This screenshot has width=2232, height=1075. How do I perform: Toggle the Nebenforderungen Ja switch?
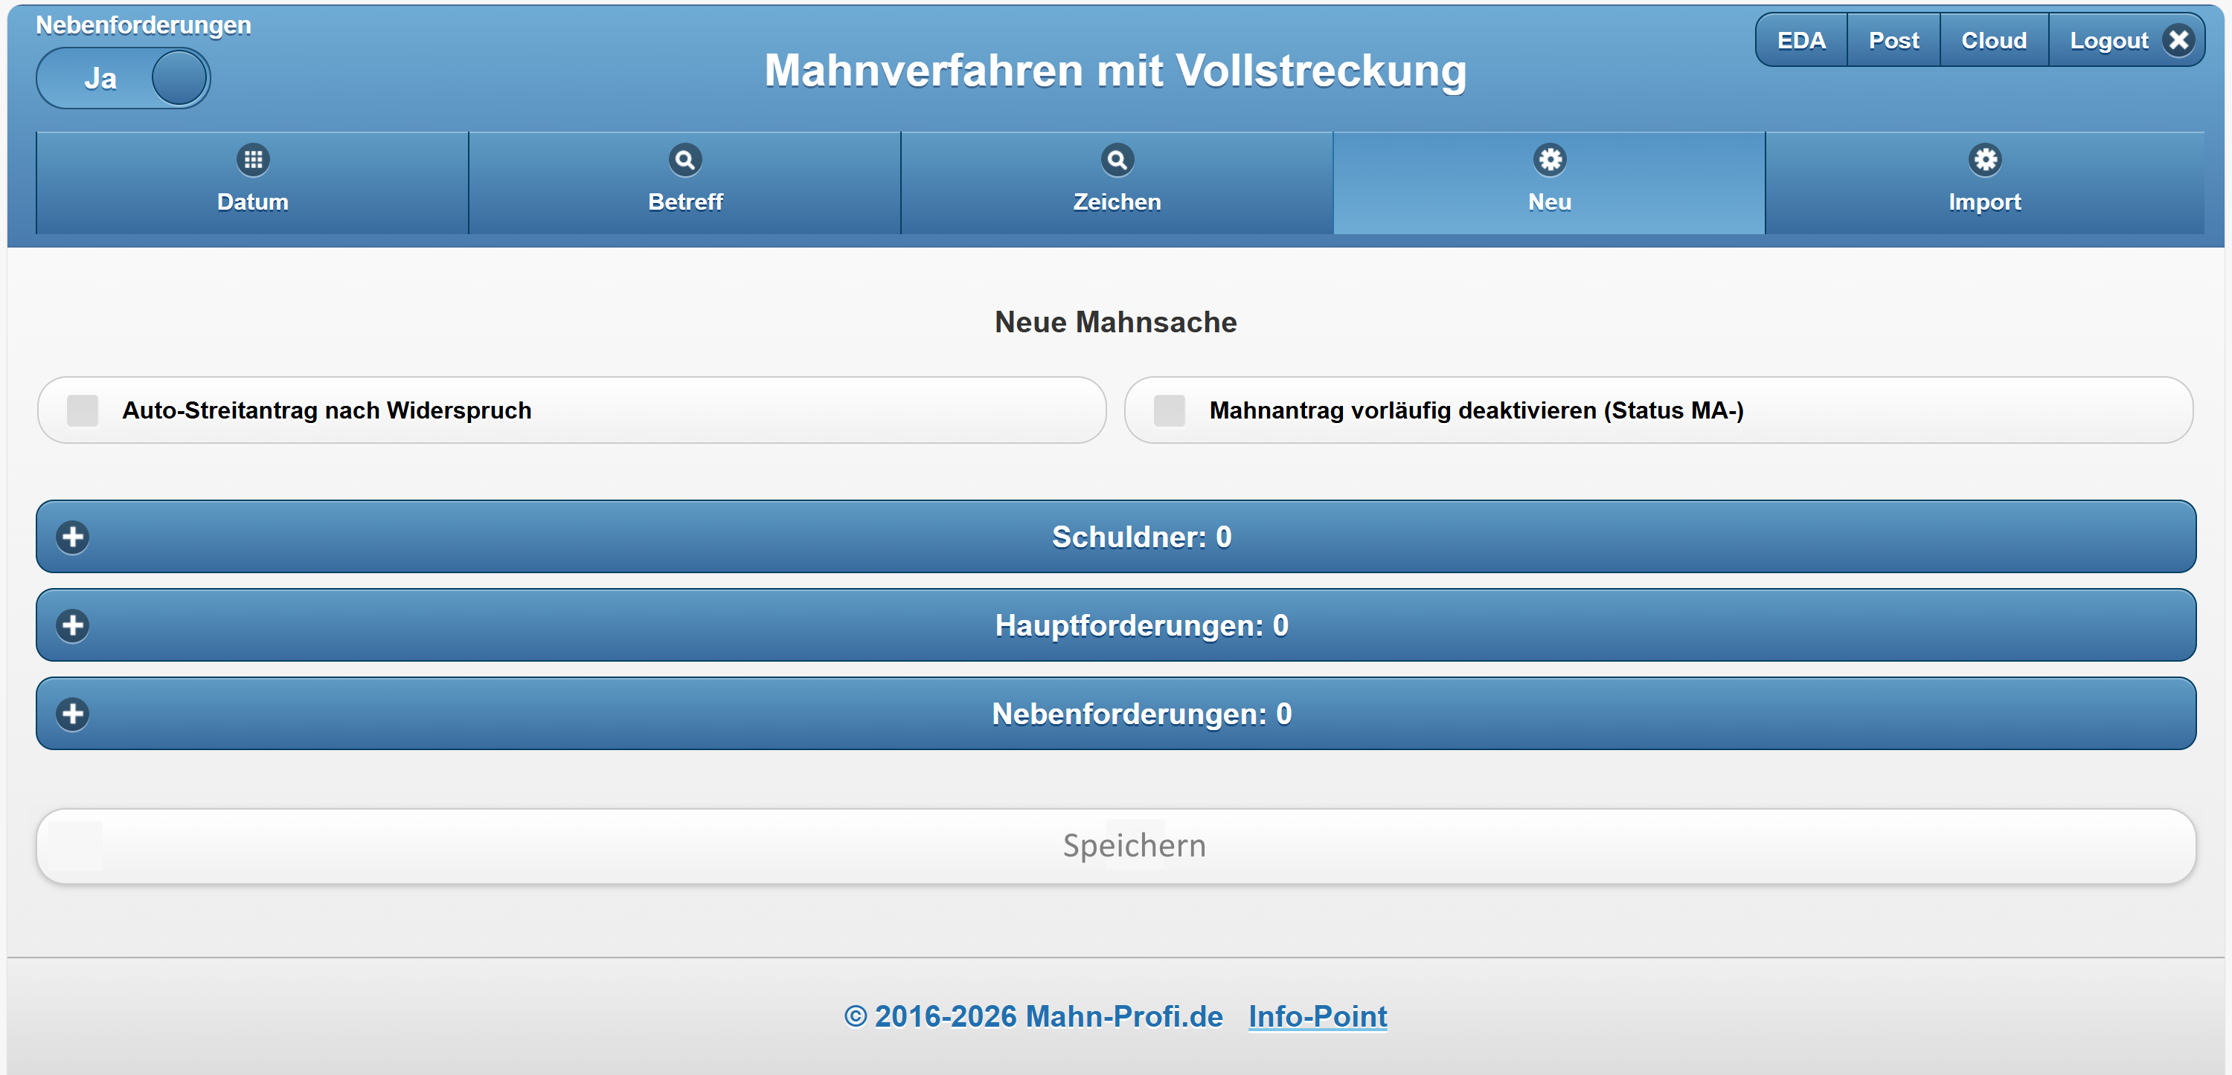(123, 78)
